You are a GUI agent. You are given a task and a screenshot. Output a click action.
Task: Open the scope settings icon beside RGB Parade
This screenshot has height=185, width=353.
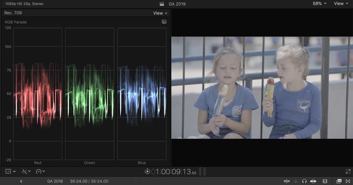point(164,22)
